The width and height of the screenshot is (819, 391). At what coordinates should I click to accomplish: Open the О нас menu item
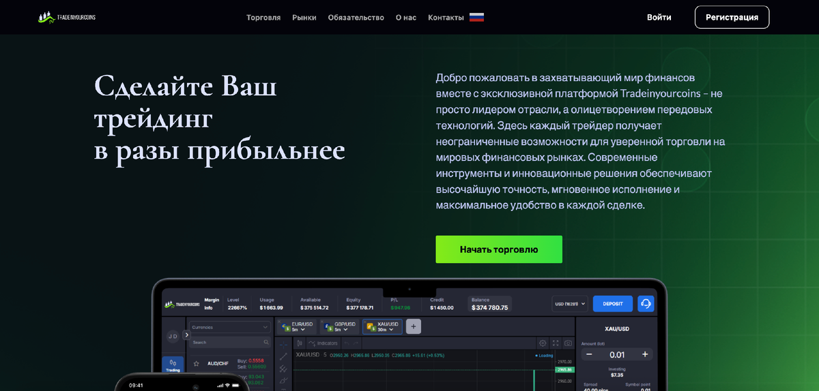tap(406, 18)
